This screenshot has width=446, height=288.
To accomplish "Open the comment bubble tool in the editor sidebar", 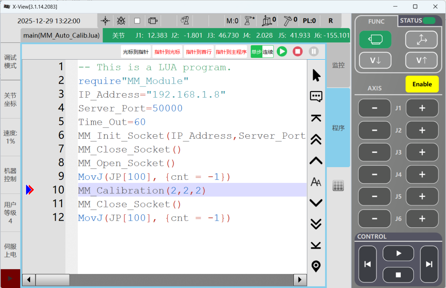I will pos(316,96).
